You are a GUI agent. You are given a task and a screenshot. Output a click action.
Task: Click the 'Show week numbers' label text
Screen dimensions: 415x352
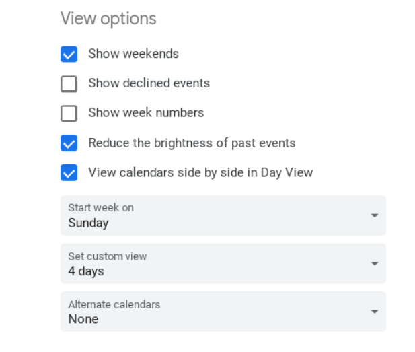click(146, 113)
